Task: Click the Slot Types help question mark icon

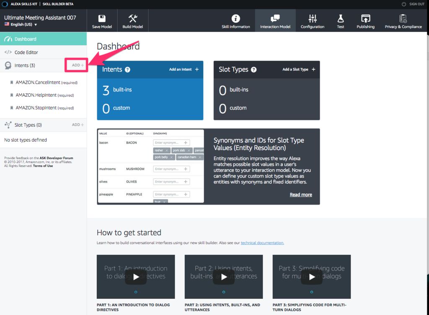Action: (253, 70)
